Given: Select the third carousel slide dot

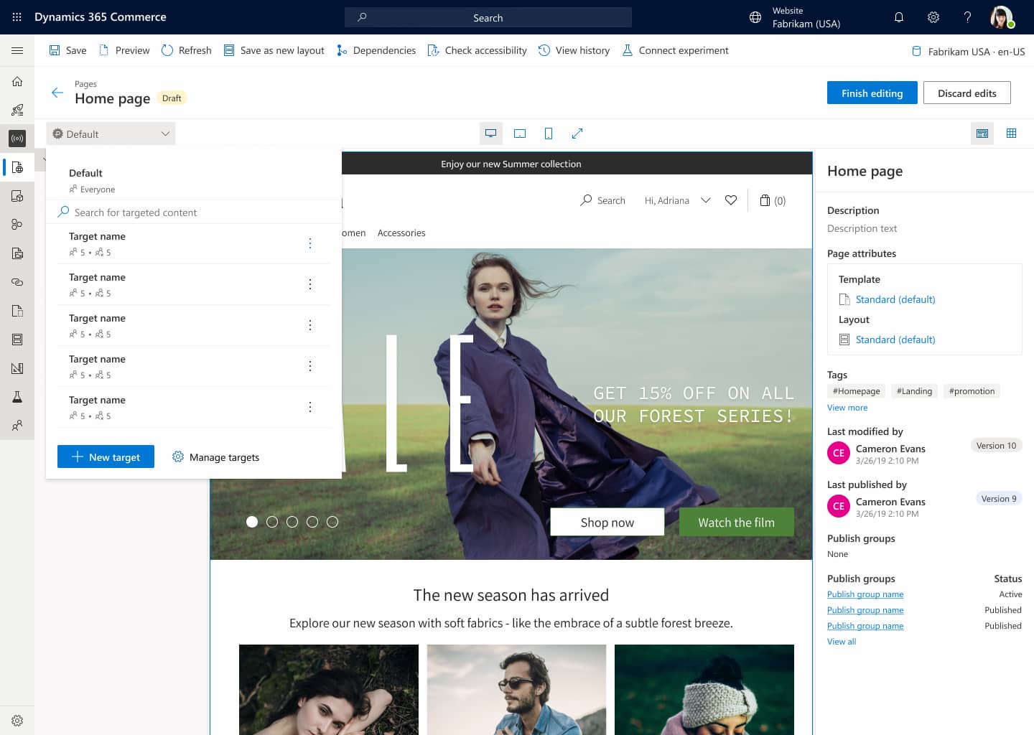Looking at the screenshot, I should coord(292,522).
